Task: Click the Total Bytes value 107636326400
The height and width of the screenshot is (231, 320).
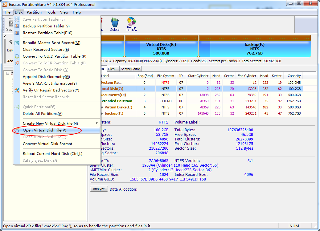Action: click(x=240, y=130)
